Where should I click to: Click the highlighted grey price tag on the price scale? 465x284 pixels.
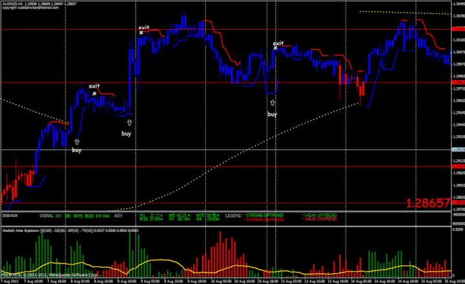[458, 150]
